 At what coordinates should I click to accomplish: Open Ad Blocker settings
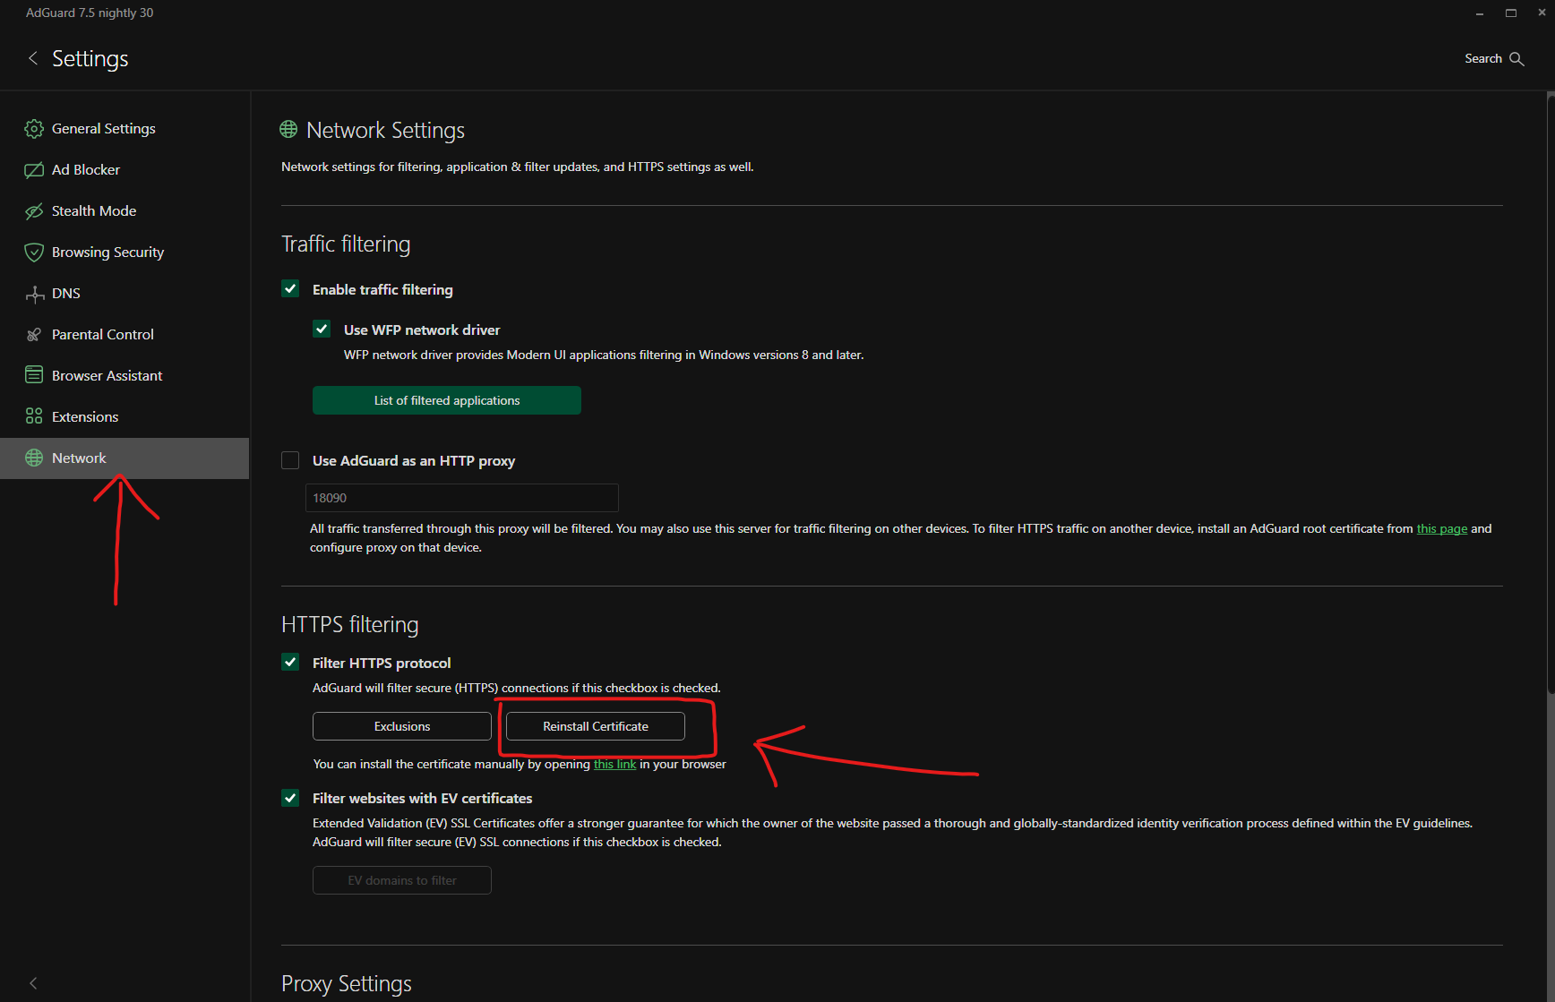tap(125, 170)
